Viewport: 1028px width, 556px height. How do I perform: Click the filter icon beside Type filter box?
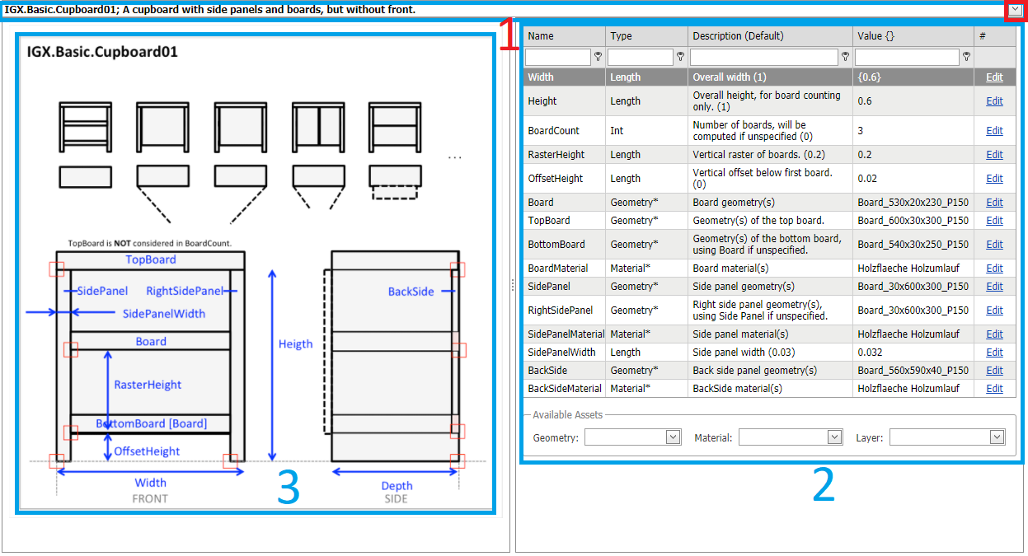[680, 57]
